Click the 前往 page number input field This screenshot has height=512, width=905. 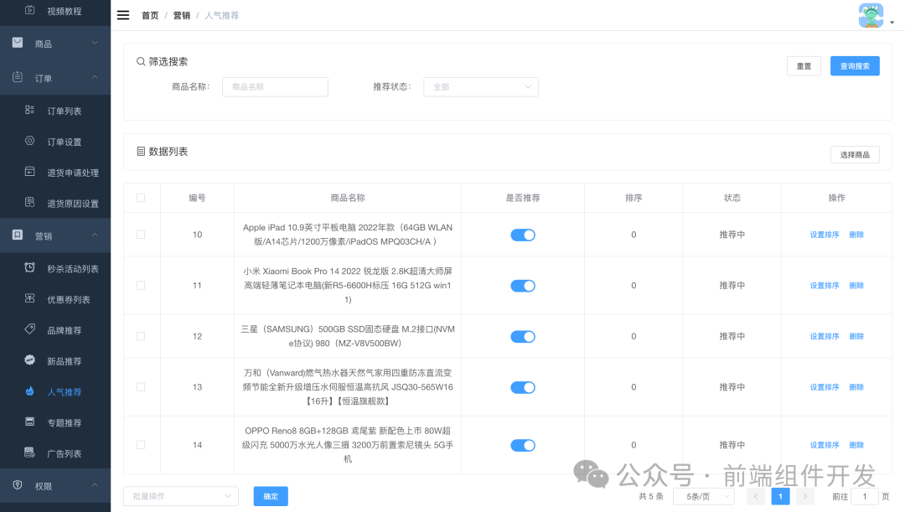point(865,496)
